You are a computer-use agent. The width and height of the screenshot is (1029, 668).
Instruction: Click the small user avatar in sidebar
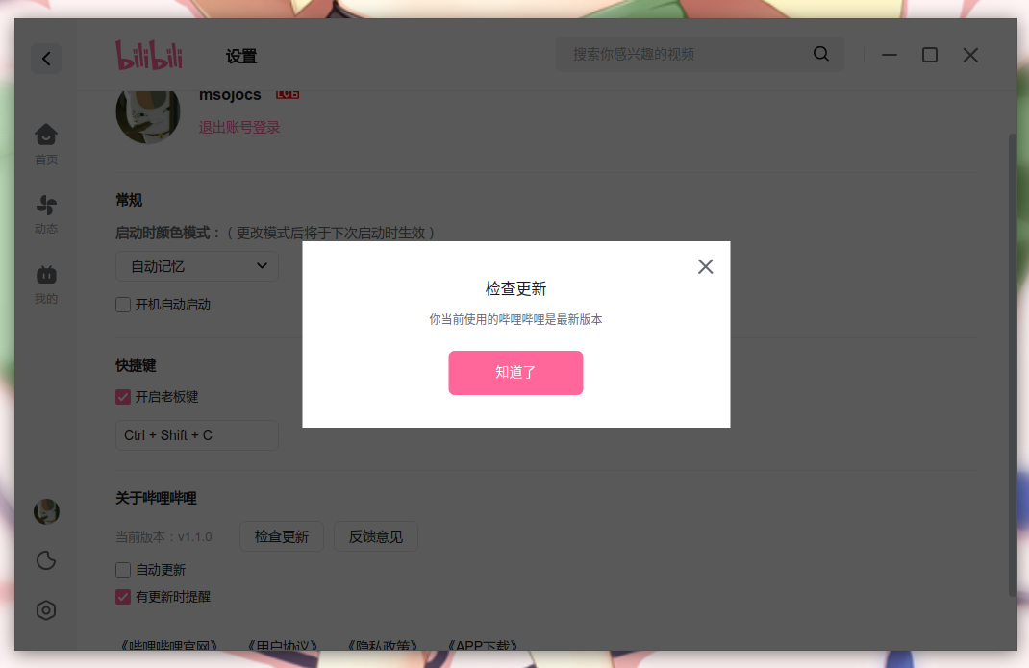(x=46, y=512)
